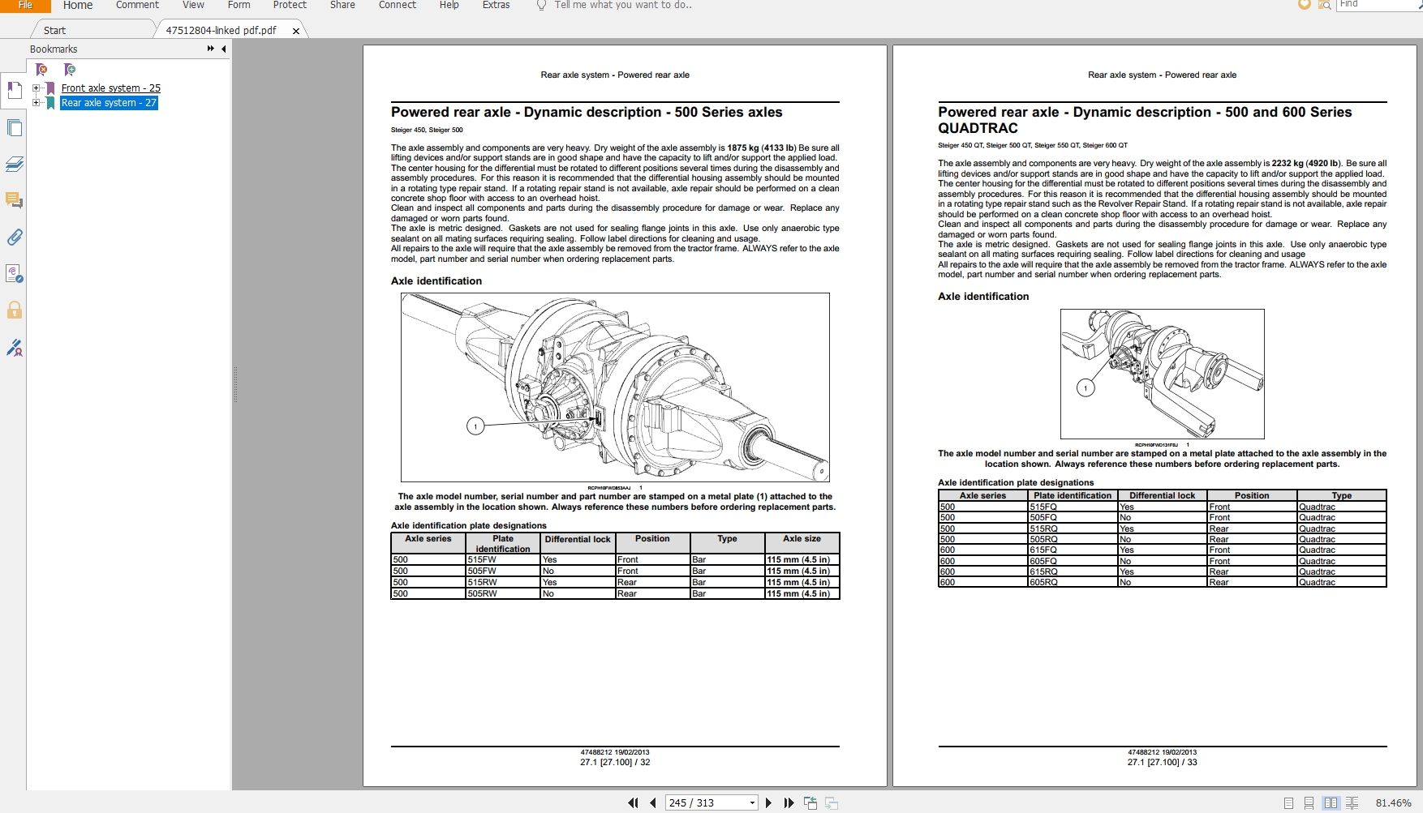Go to the next page
The width and height of the screenshot is (1423, 813).
pyautogui.click(x=768, y=802)
